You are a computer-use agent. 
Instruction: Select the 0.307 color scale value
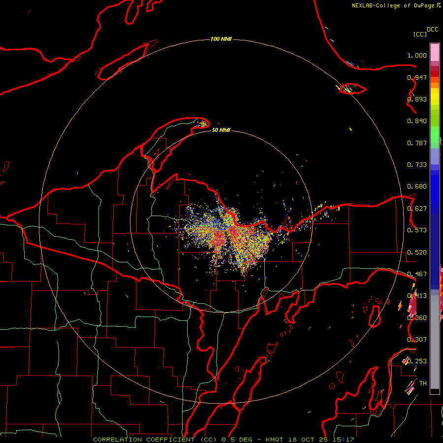click(417, 340)
